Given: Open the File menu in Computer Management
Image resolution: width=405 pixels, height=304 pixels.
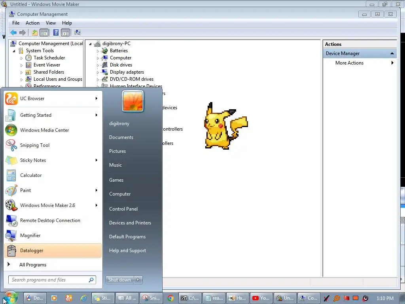Looking at the screenshot, I should [x=16, y=23].
